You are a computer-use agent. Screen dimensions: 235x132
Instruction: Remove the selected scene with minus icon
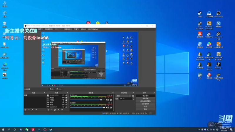click(x=28, y=110)
